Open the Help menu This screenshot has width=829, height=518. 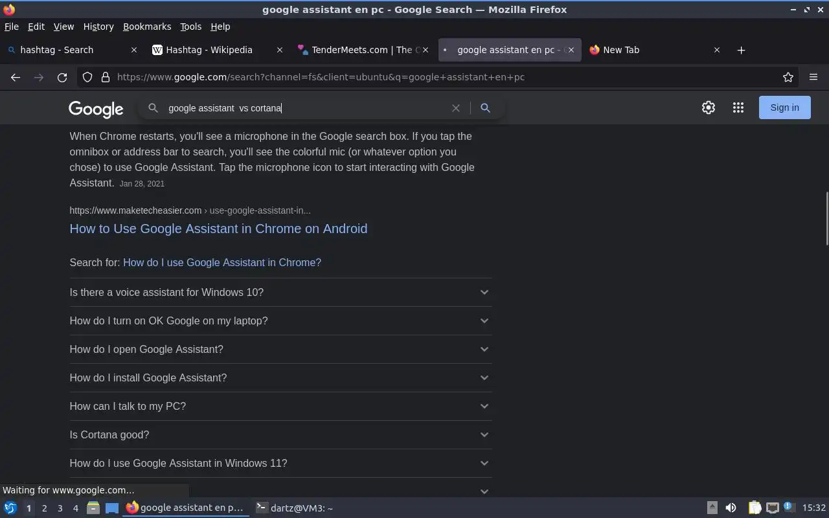coord(220,27)
